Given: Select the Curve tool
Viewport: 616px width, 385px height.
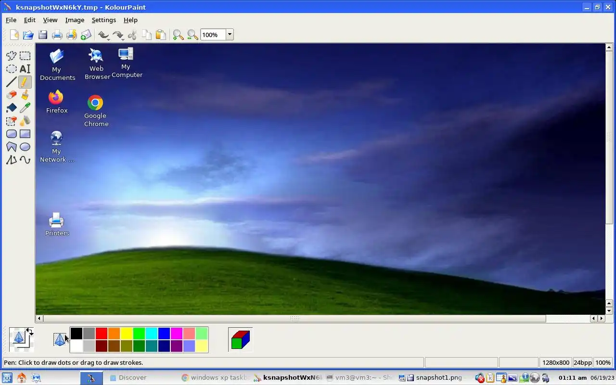Looking at the screenshot, I should tap(25, 160).
